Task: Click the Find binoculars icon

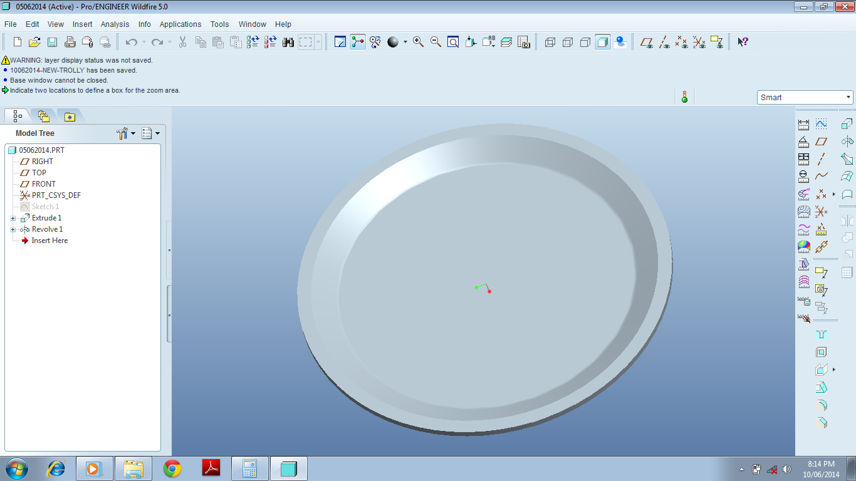Action: (288, 42)
